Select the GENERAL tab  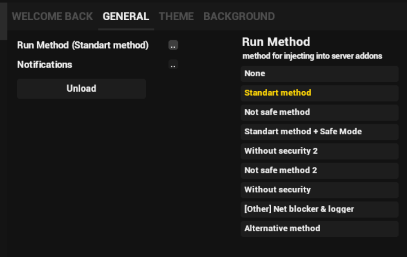[126, 16]
